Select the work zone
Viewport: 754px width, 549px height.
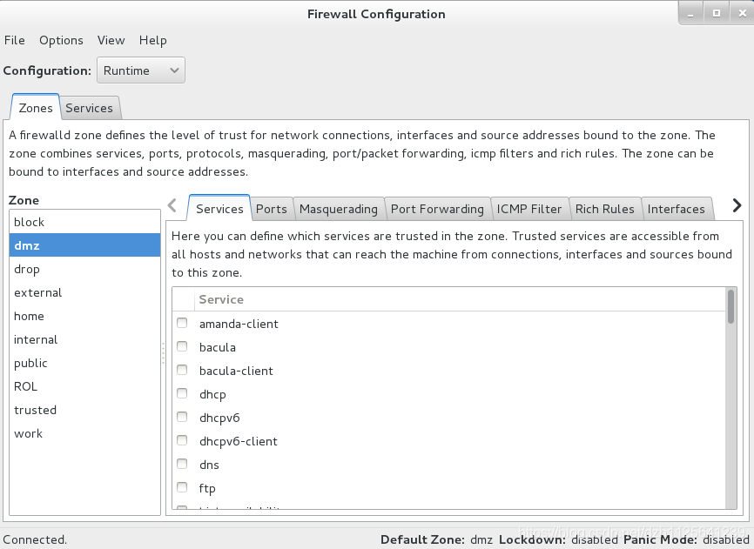[84, 434]
